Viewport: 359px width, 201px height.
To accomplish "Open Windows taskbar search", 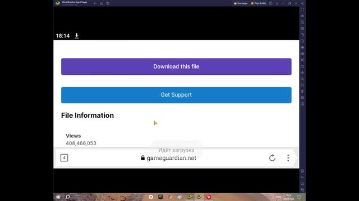I will pyautogui.click(x=67, y=197).
